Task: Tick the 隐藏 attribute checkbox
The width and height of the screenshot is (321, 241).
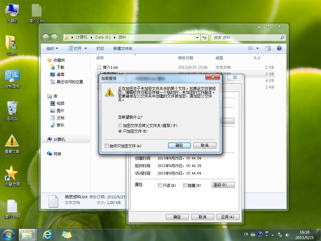Action: pyautogui.click(x=185, y=185)
